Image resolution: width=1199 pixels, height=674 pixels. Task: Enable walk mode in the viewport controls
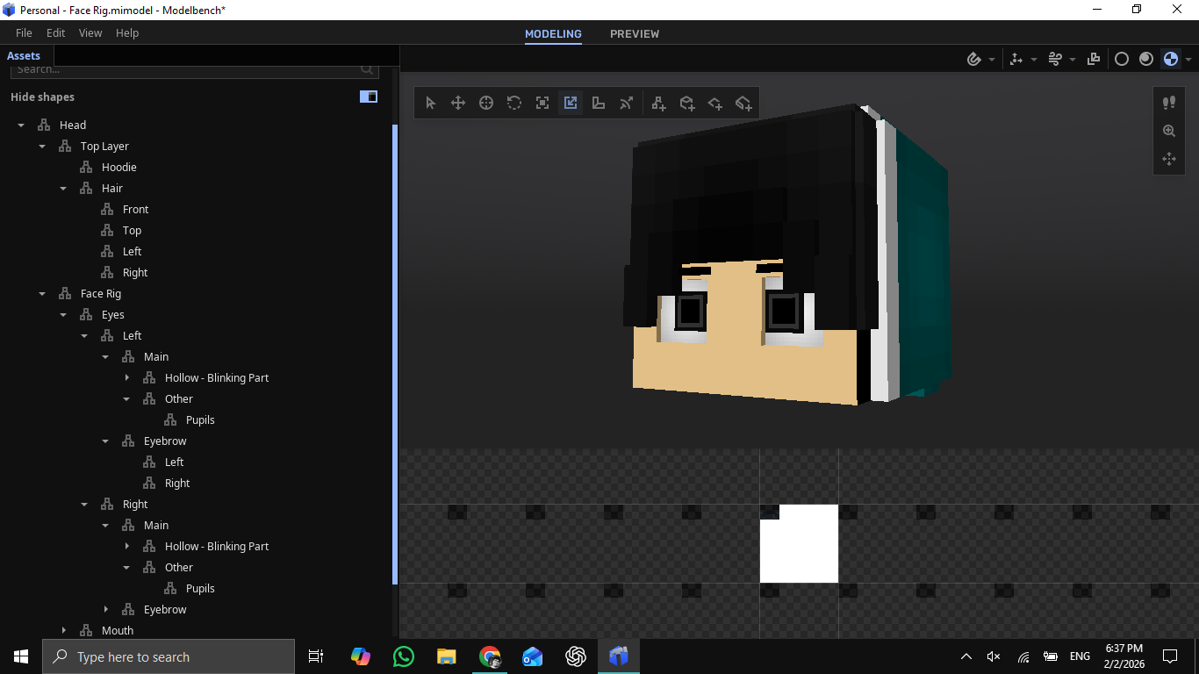pos(1168,103)
